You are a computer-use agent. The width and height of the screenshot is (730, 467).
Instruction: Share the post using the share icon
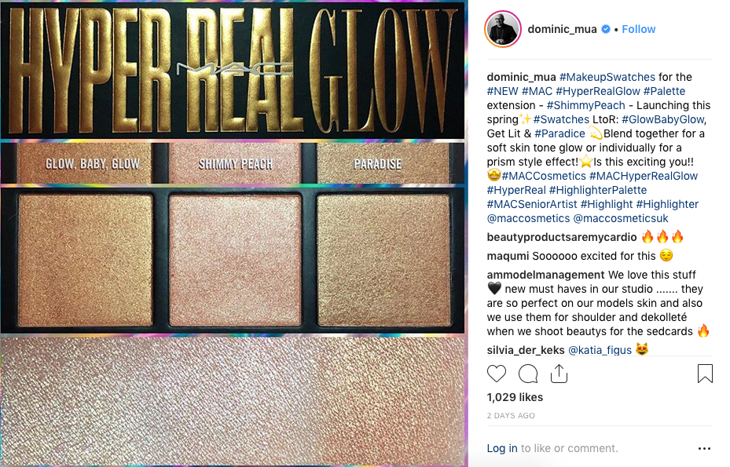(559, 374)
